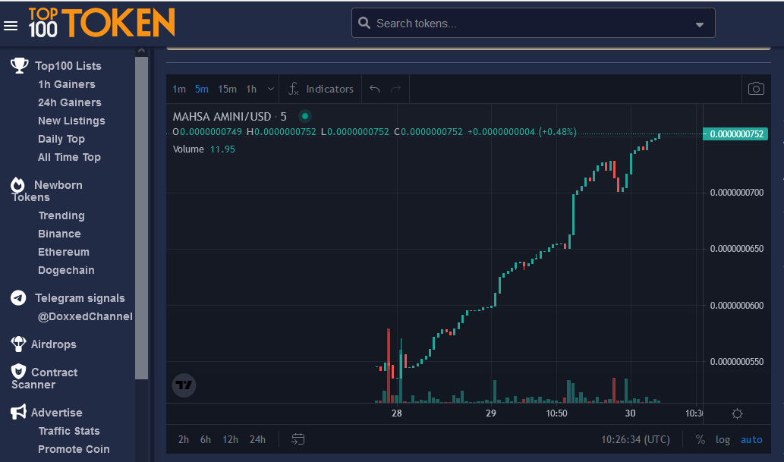Undo the last chart action
Screen dimensions: 784x462
coord(374,89)
